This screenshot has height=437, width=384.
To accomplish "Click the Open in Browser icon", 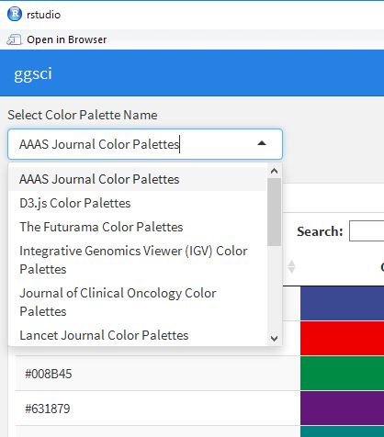I will [x=14, y=39].
